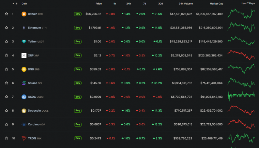Viewport: 259px width, 148px height.
Task: Click the Buy button for Bitcoin
Action: (x=78, y=14)
